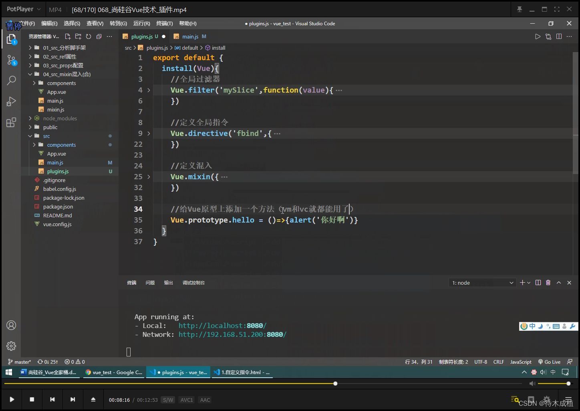Image resolution: width=580 pixels, height=411 pixels.
Task: Expand folded code at line 4
Action: (x=149, y=90)
